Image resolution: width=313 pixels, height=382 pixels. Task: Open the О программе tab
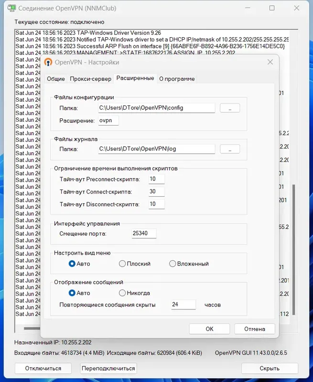177,79
